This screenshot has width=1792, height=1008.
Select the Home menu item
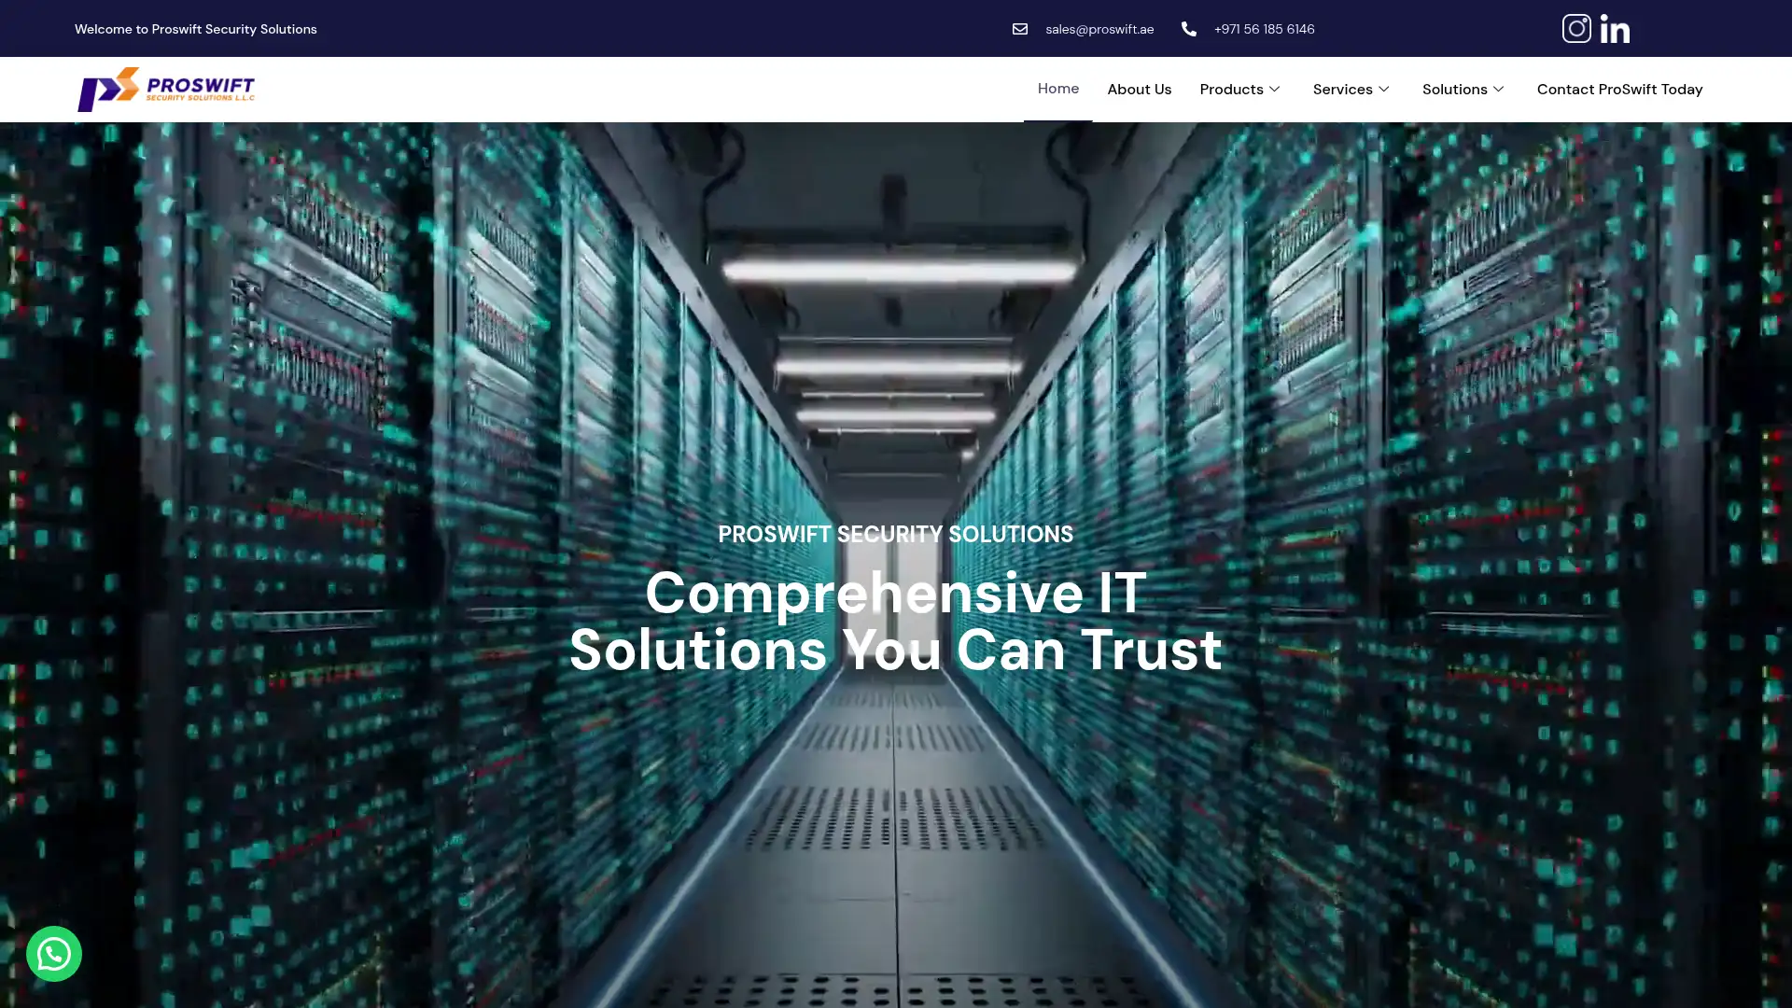[x=1057, y=89]
